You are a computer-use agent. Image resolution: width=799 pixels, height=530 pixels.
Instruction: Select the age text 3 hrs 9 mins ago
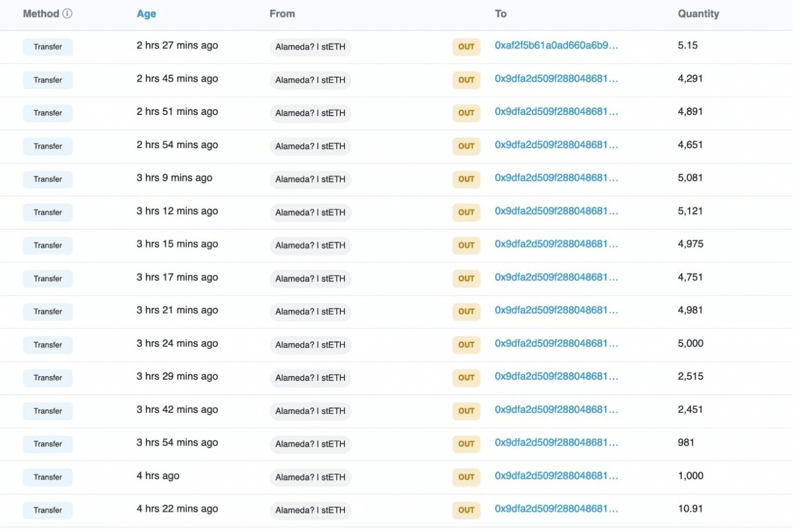click(174, 178)
